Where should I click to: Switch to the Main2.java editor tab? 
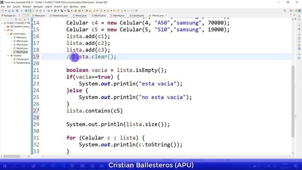click(80, 16)
